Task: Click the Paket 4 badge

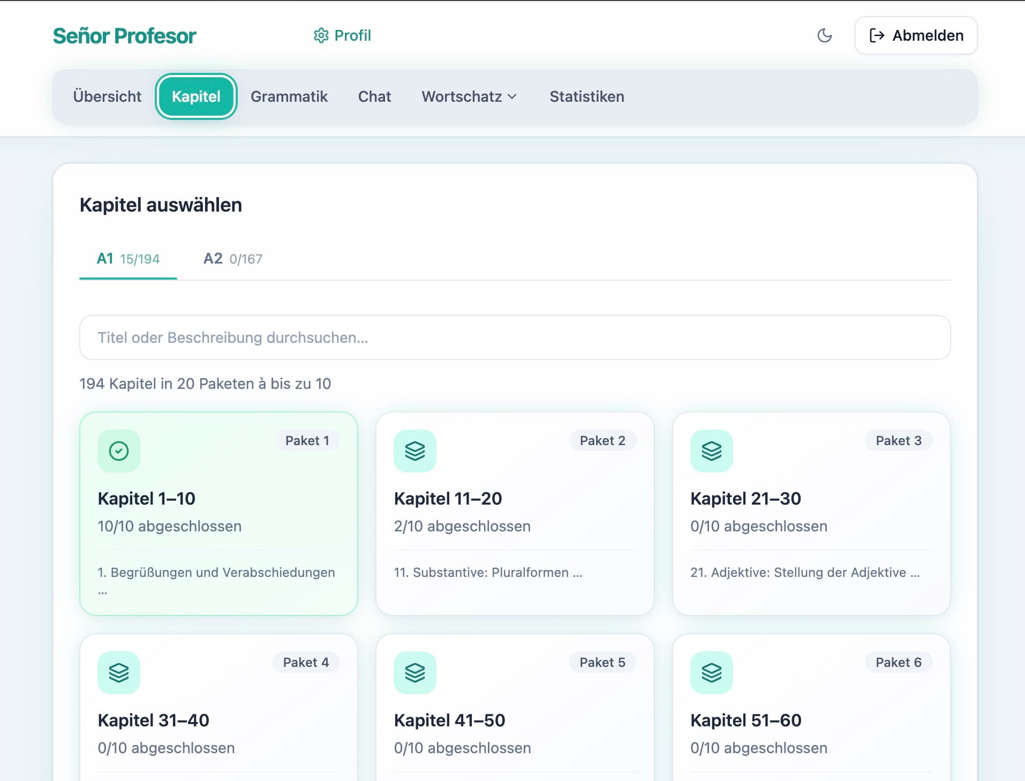Action: [x=306, y=662]
